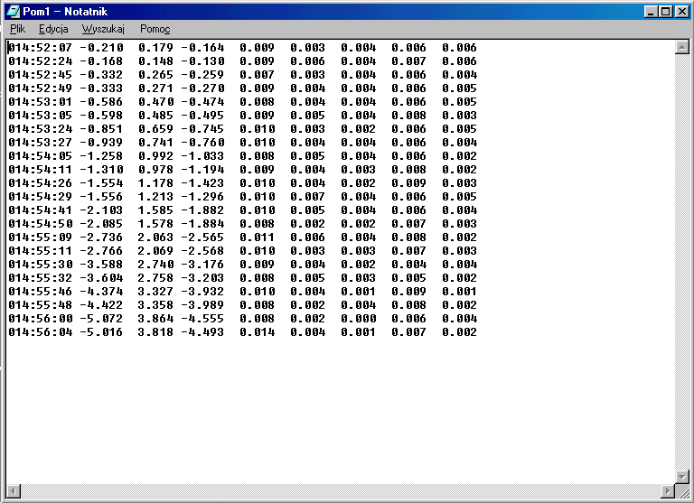Image resolution: width=694 pixels, height=503 pixels.
Task: Minimize the Notatnik window
Action: tap(652, 12)
